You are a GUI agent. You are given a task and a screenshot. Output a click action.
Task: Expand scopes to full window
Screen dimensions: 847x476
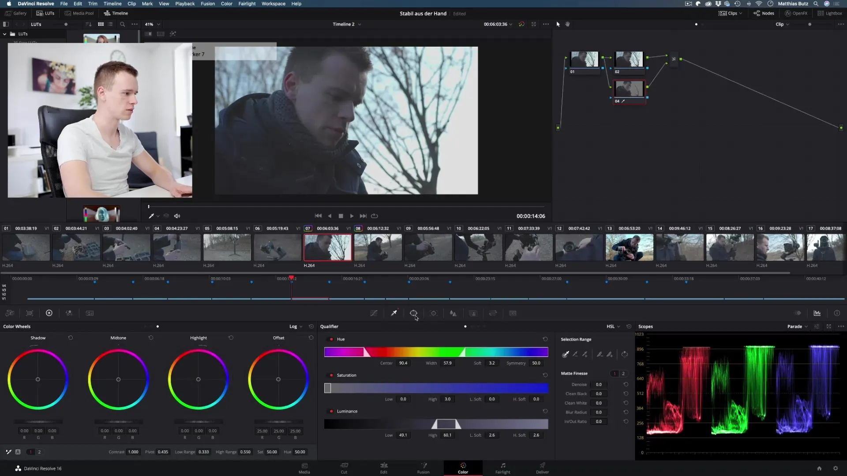(x=829, y=327)
